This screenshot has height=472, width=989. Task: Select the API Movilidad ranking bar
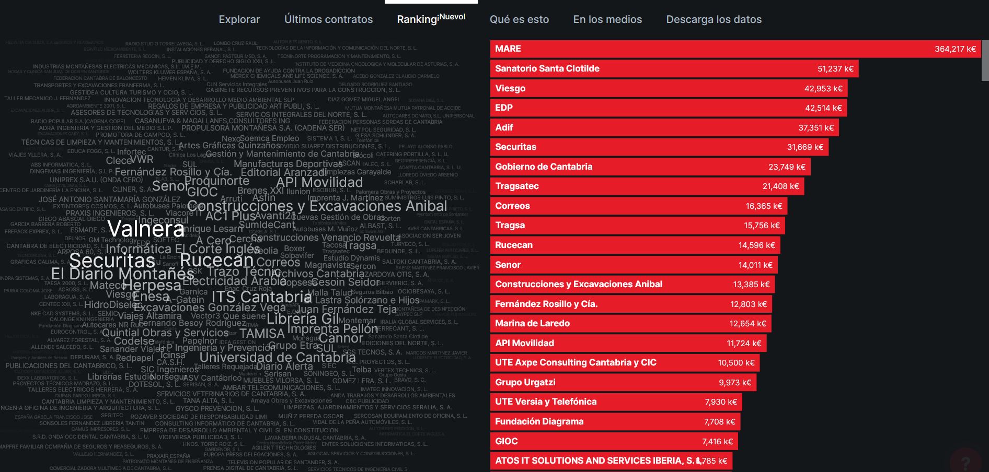tap(628, 343)
